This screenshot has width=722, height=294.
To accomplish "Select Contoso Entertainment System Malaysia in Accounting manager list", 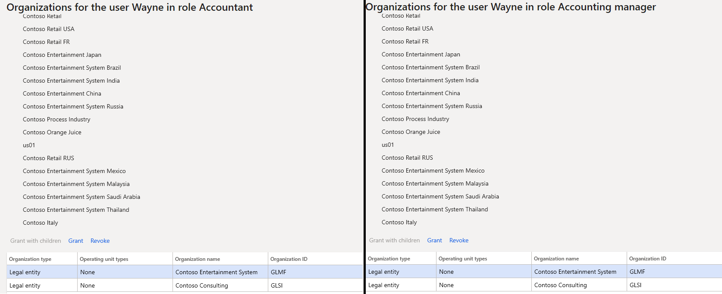I will [x=435, y=183].
